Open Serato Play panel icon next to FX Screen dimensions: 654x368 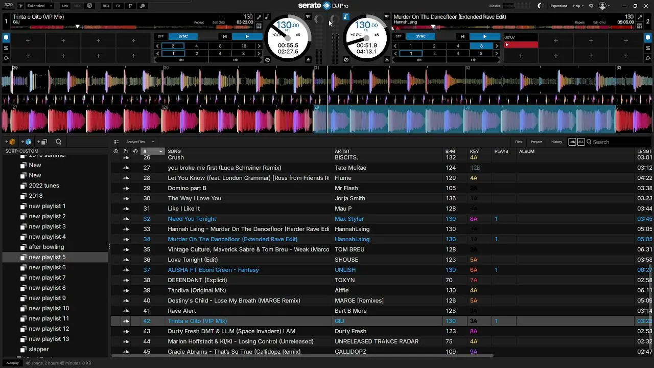[130, 6]
